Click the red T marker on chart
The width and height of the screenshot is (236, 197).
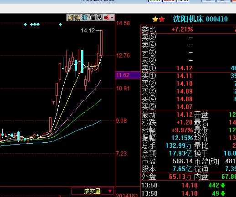click(x=53, y=103)
